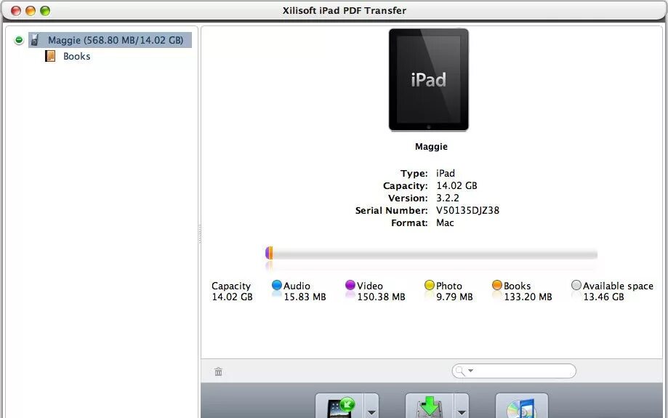Click the Video size 150.38 MB
668x418 pixels.
[x=382, y=297]
